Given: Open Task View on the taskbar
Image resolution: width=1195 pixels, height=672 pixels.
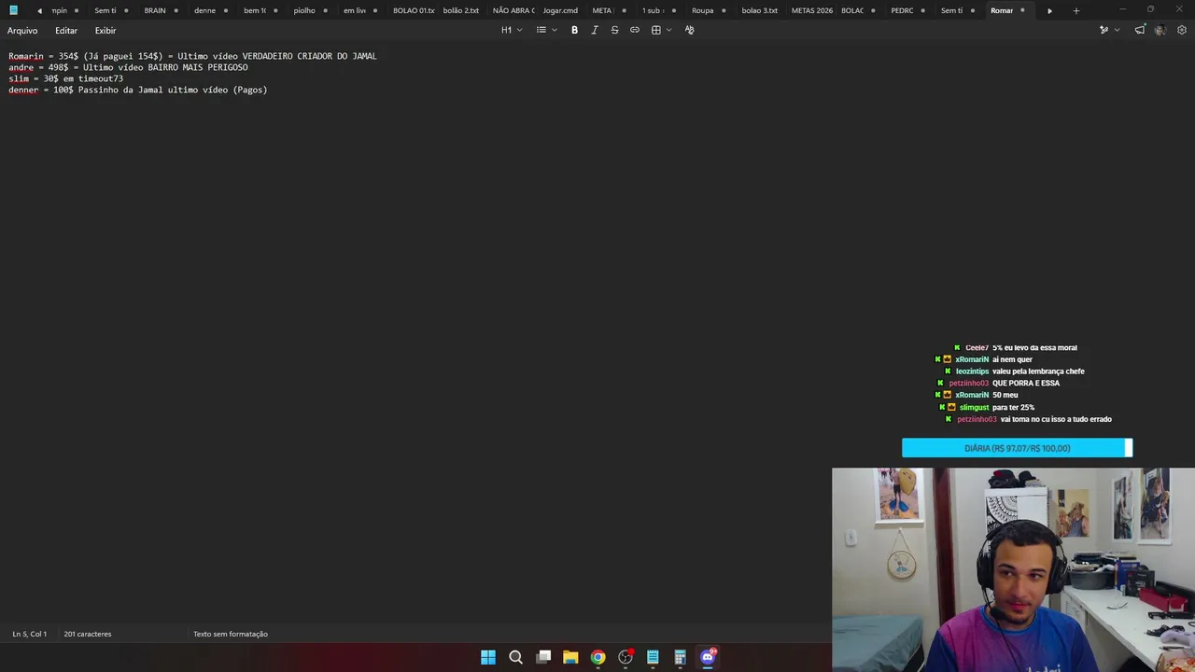Looking at the screenshot, I should [x=543, y=657].
